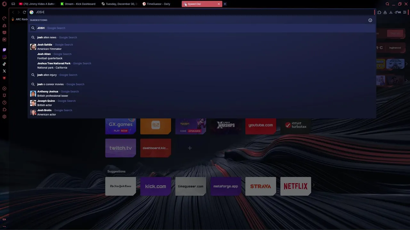This screenshot has width=410, height=230.
Task: Open the dashboard.kick speed dial tile
Action: coord(156,148)
